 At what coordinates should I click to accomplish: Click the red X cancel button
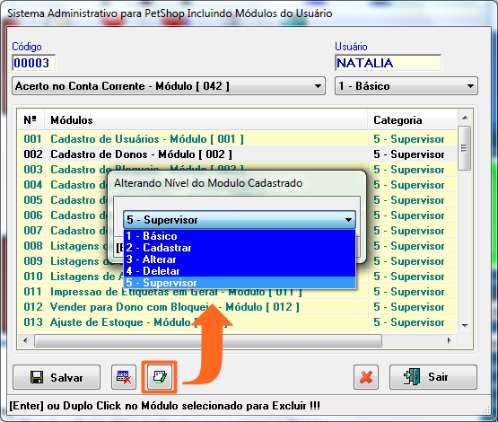coord(366,377)
